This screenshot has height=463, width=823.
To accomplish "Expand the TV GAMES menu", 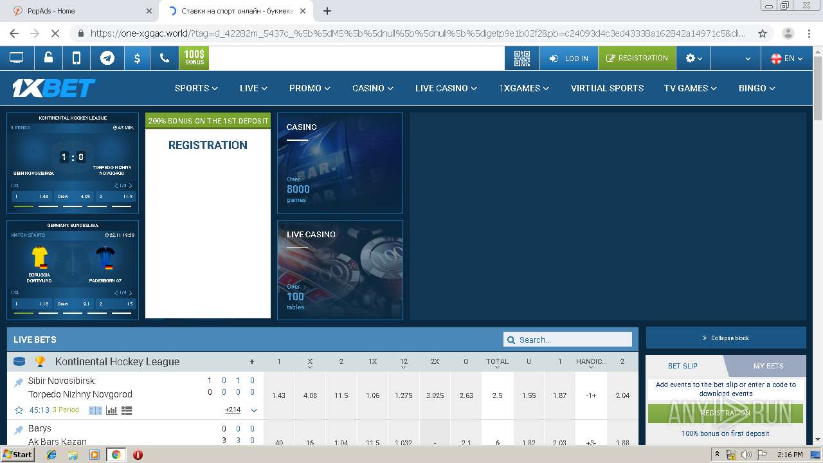I will tap(691, 88).
